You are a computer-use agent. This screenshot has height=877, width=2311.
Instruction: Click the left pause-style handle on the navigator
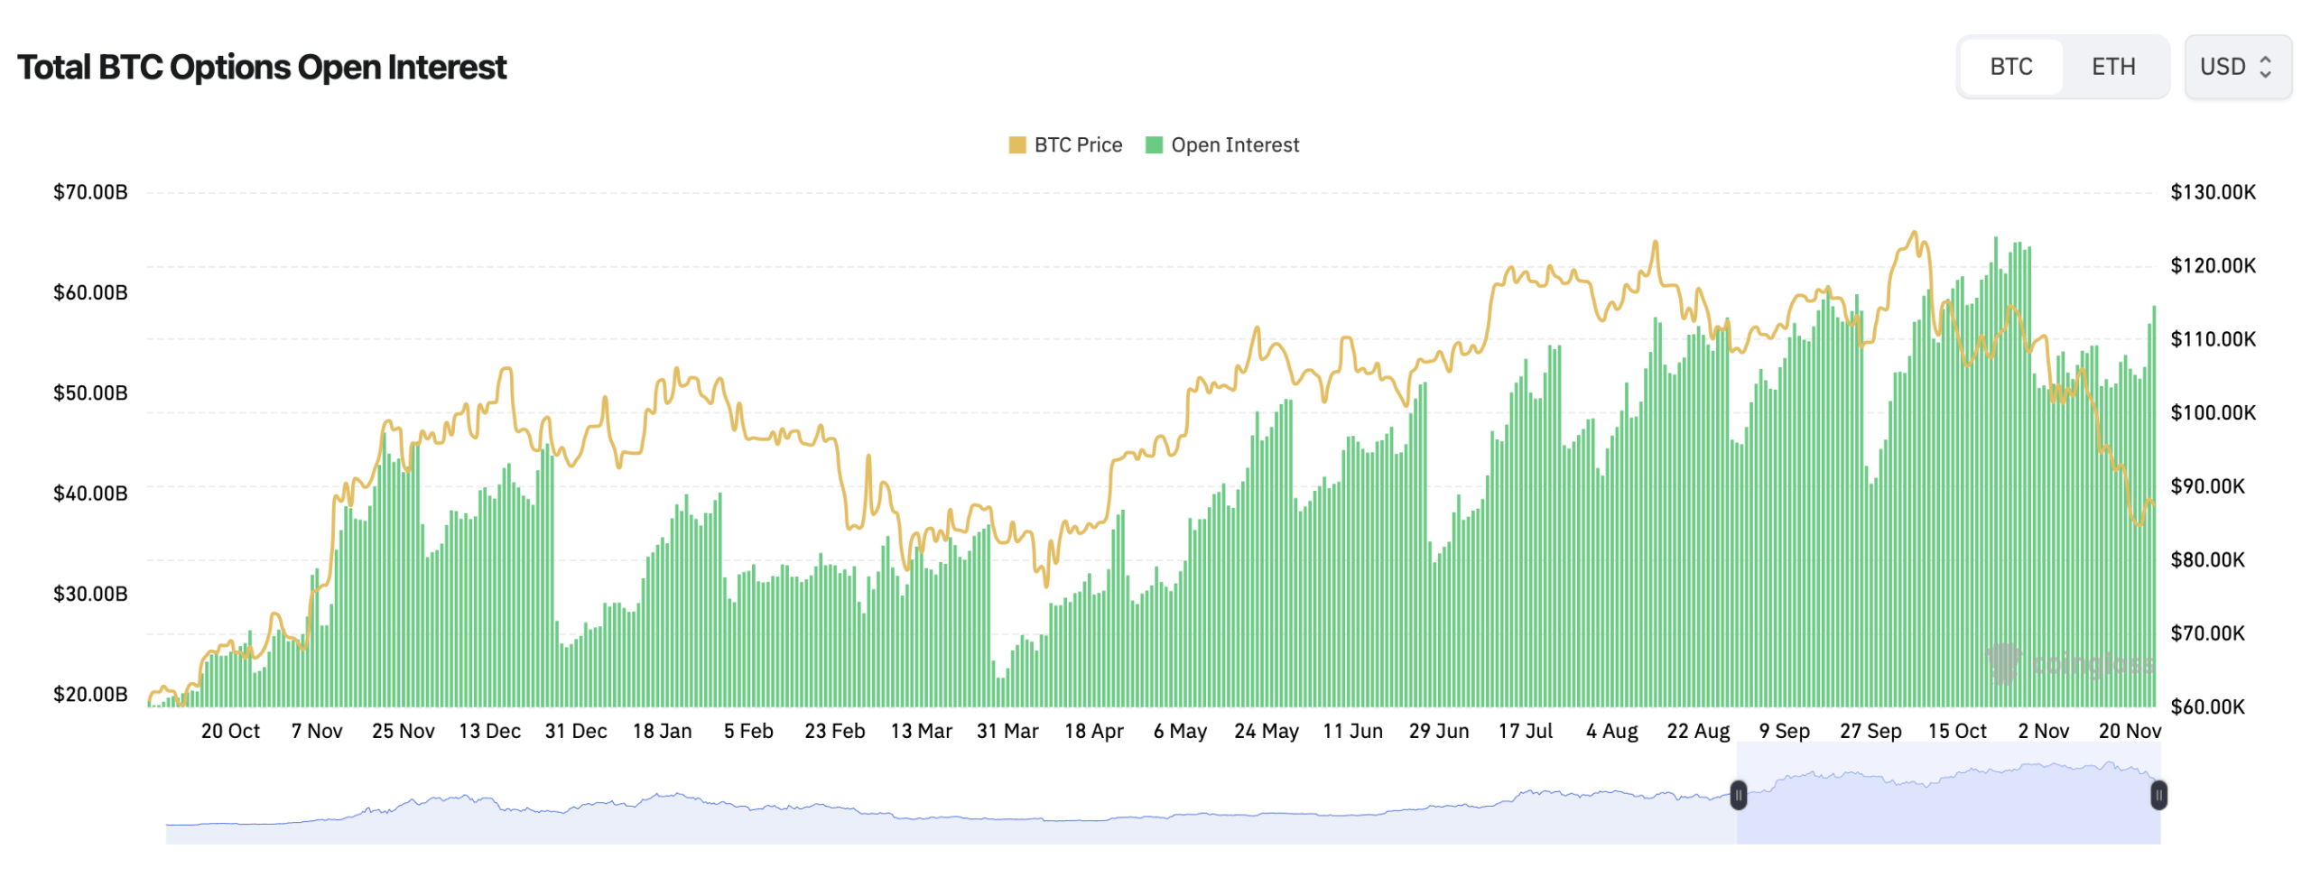[1738, 797]
